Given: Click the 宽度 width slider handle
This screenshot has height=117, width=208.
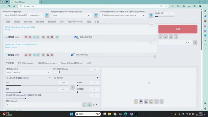Looking at the screenshot, I should coord(20,85).
